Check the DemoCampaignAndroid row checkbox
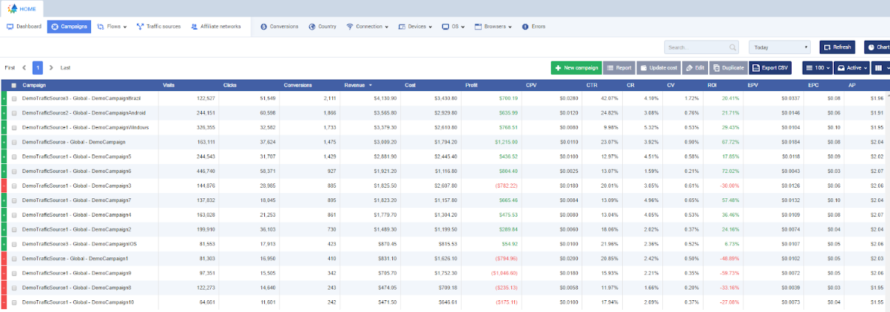The height and width of the screenshot is (312, 890). [14, 113]
